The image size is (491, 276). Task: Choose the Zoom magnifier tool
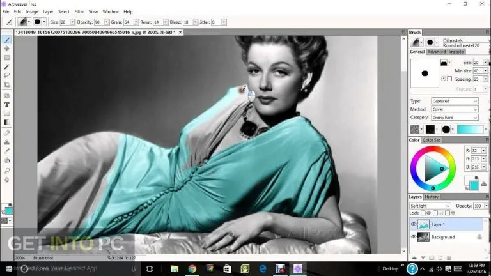[x=6, y=171]
